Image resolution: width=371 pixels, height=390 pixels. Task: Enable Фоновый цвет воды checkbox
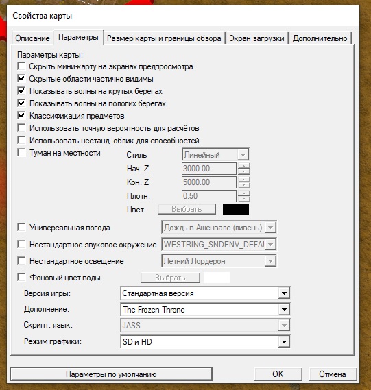click(21, 277)
